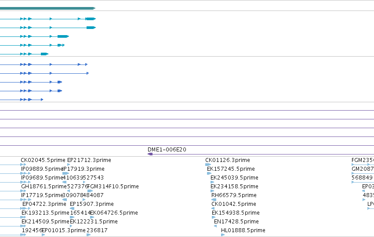Select the CK01042.5prime feature
Viewport: 374px width, 237px height.
click(x=213, y=208)
